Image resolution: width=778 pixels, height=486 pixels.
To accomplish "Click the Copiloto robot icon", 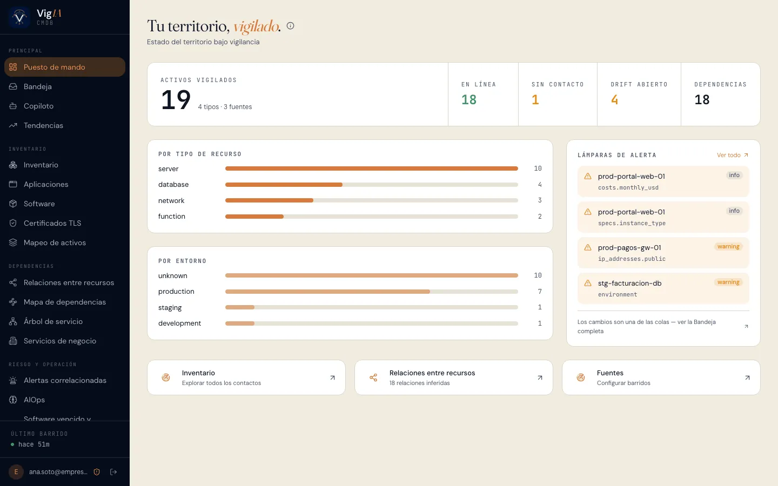I will (13, 106).
